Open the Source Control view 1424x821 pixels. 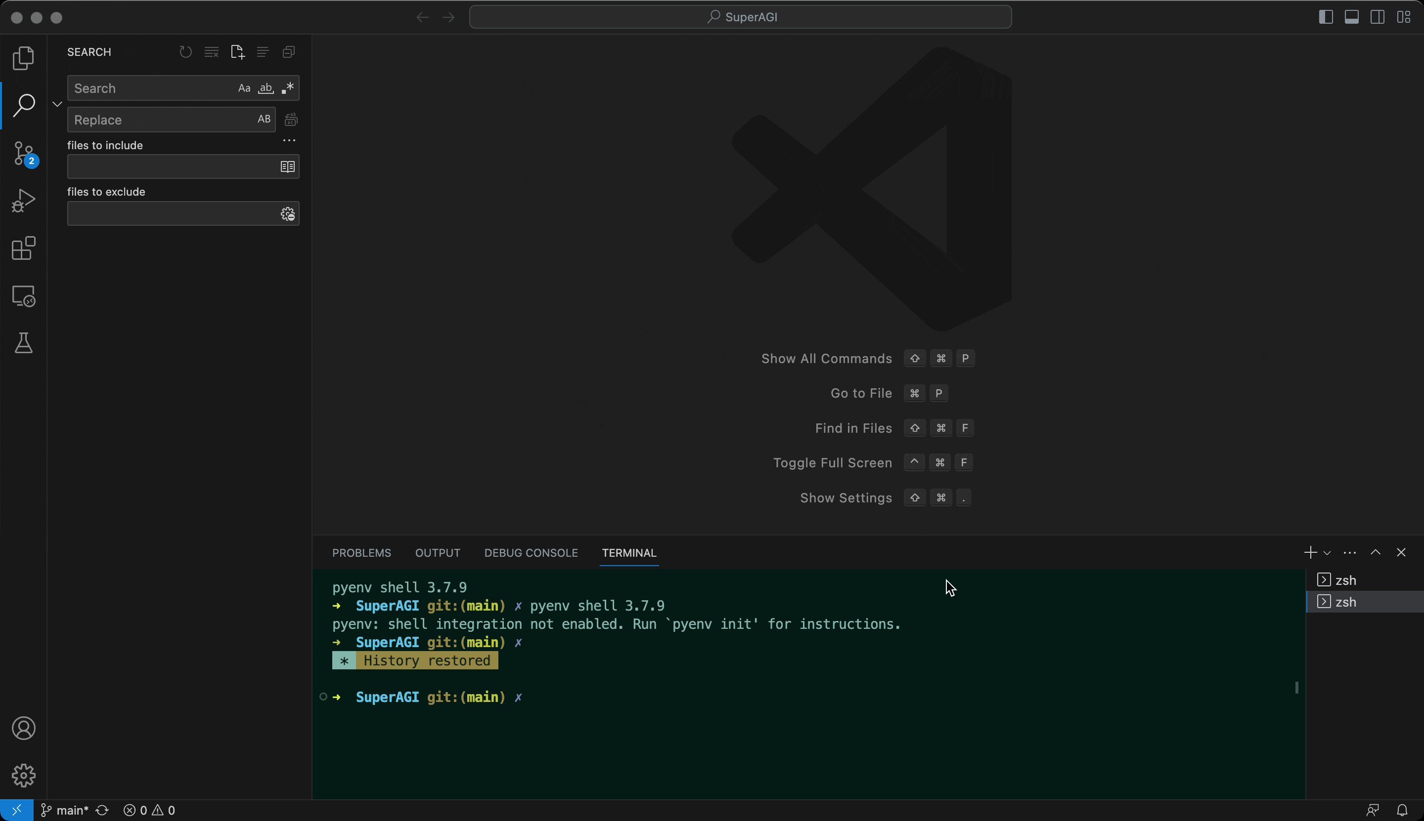[x=23, y=152]
